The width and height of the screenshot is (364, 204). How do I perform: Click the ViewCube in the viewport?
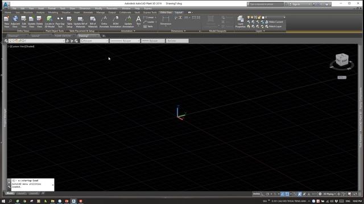coord(342,59)
